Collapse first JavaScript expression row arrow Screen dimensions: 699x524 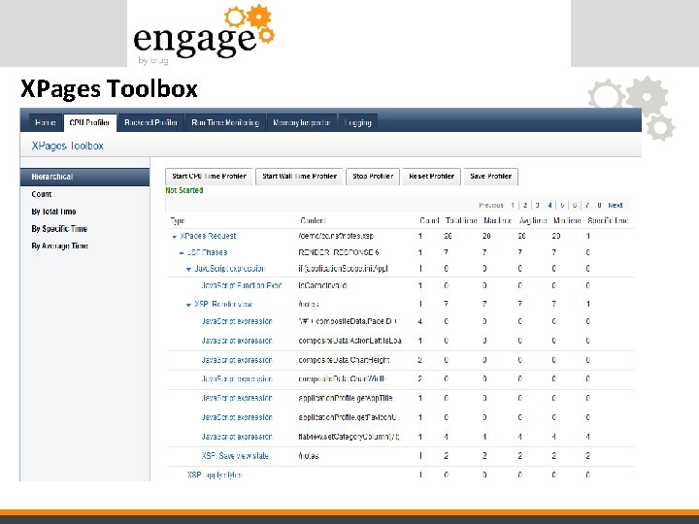[188, 269]
